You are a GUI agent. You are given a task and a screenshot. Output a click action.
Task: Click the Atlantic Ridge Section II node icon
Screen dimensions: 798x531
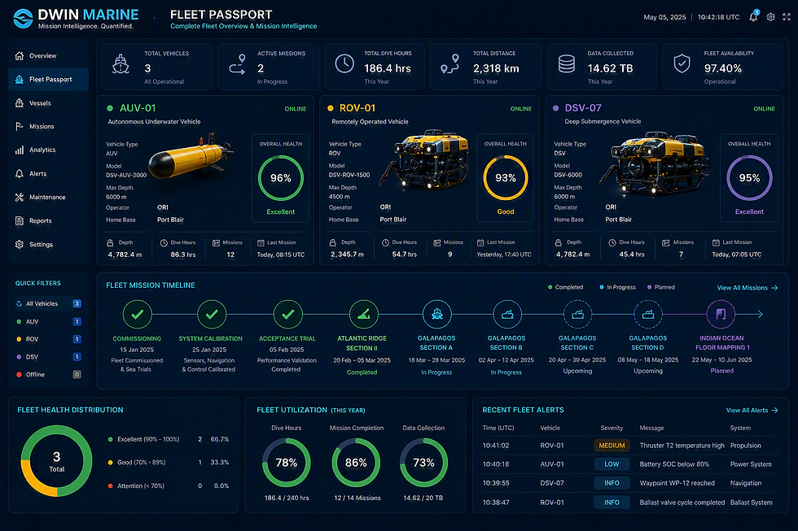click(364, 315)
